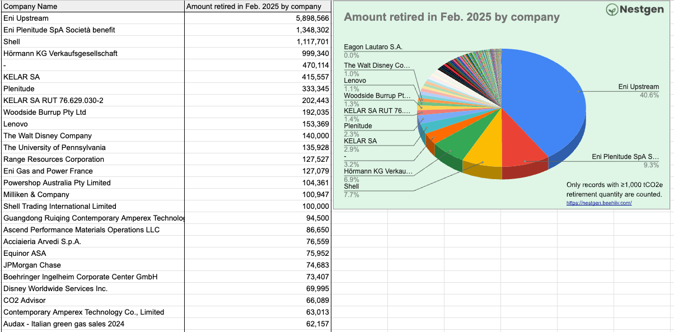Select the Milliken & Company cell
Screen dimensions: 674x332
tap(92, 195)
